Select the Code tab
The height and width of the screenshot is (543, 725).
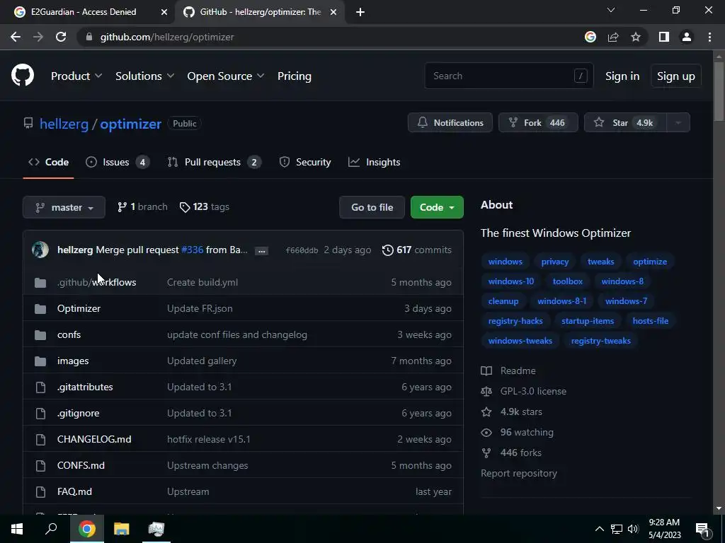tap(49, 162)
